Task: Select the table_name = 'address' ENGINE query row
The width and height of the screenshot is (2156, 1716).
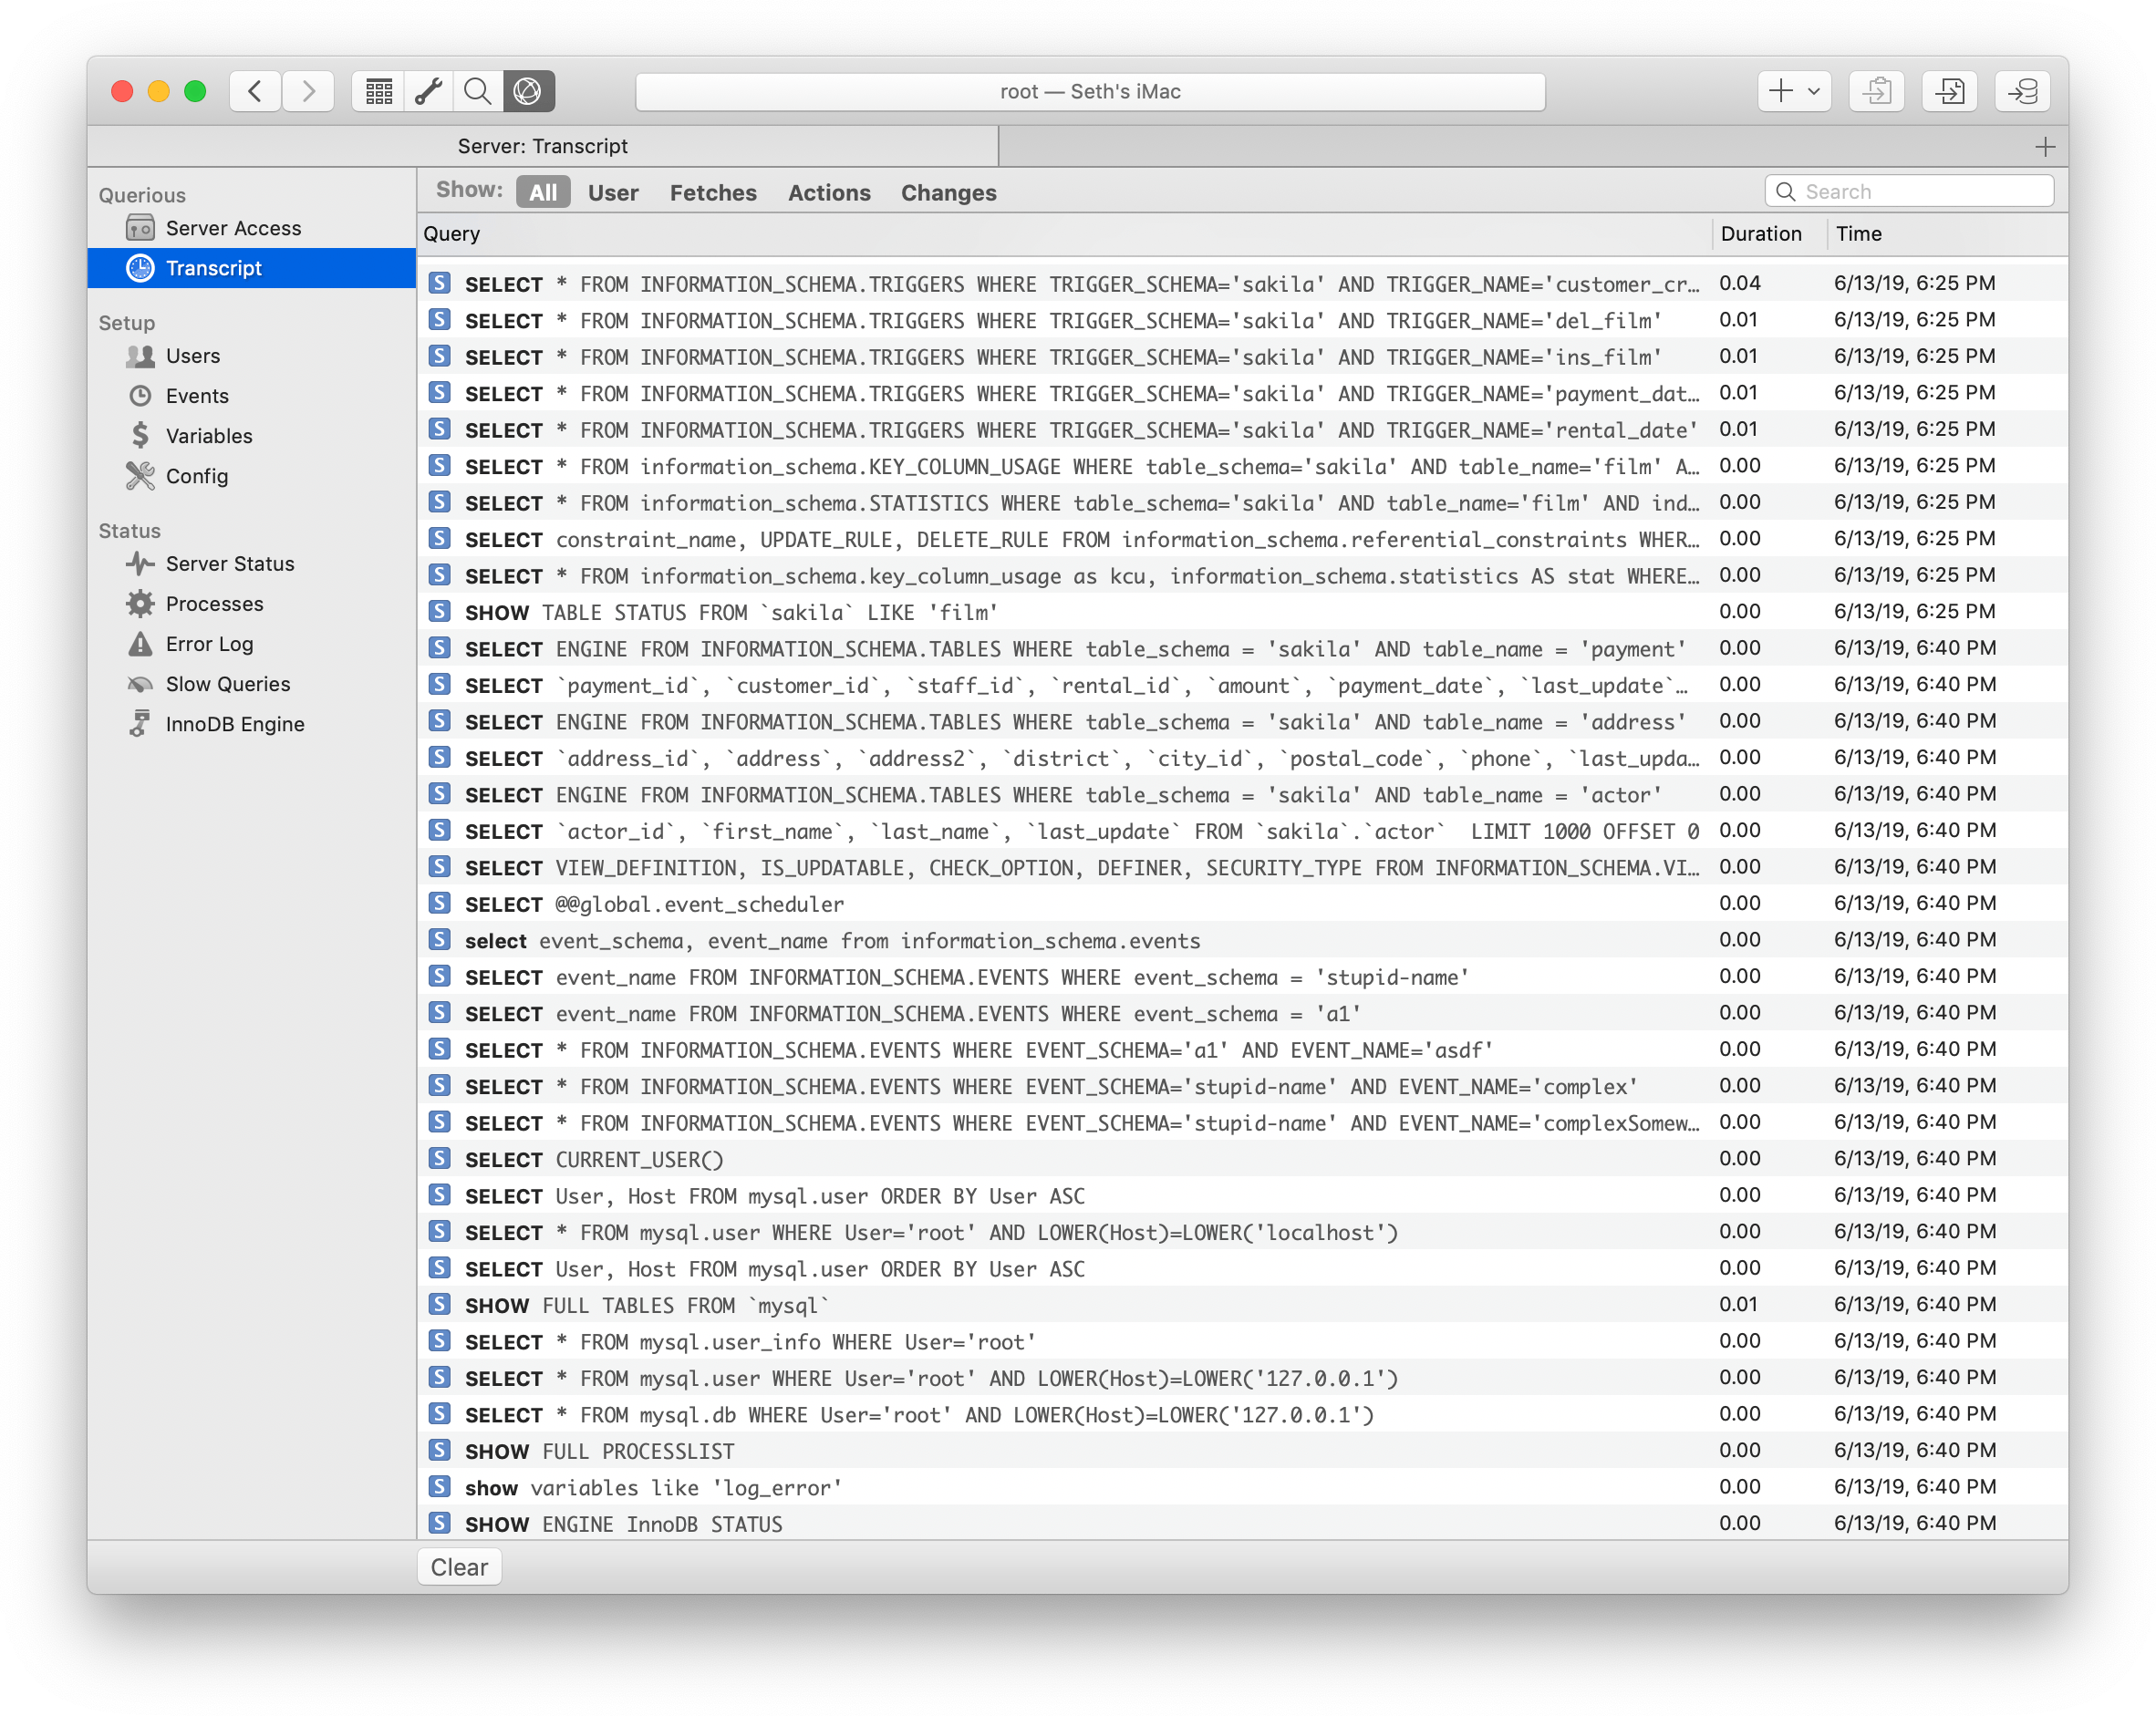Action: [1242, 721]
